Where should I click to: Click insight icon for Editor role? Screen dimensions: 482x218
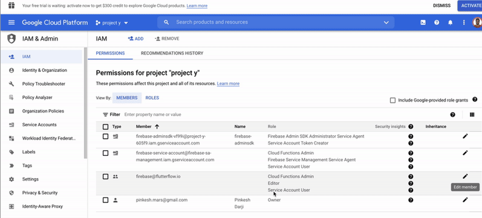click(x=411, y=183)
